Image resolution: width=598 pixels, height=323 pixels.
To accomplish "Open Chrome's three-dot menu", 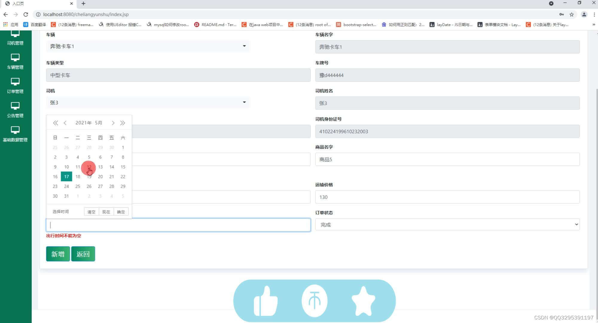I will pyautogui.click(x=594, y=14).
